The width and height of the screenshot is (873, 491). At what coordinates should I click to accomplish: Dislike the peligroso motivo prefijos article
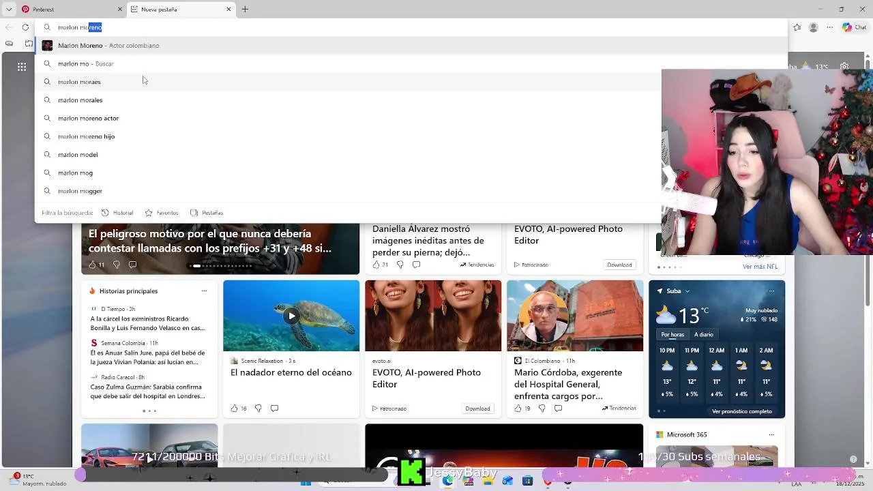[x=116, y=265]
